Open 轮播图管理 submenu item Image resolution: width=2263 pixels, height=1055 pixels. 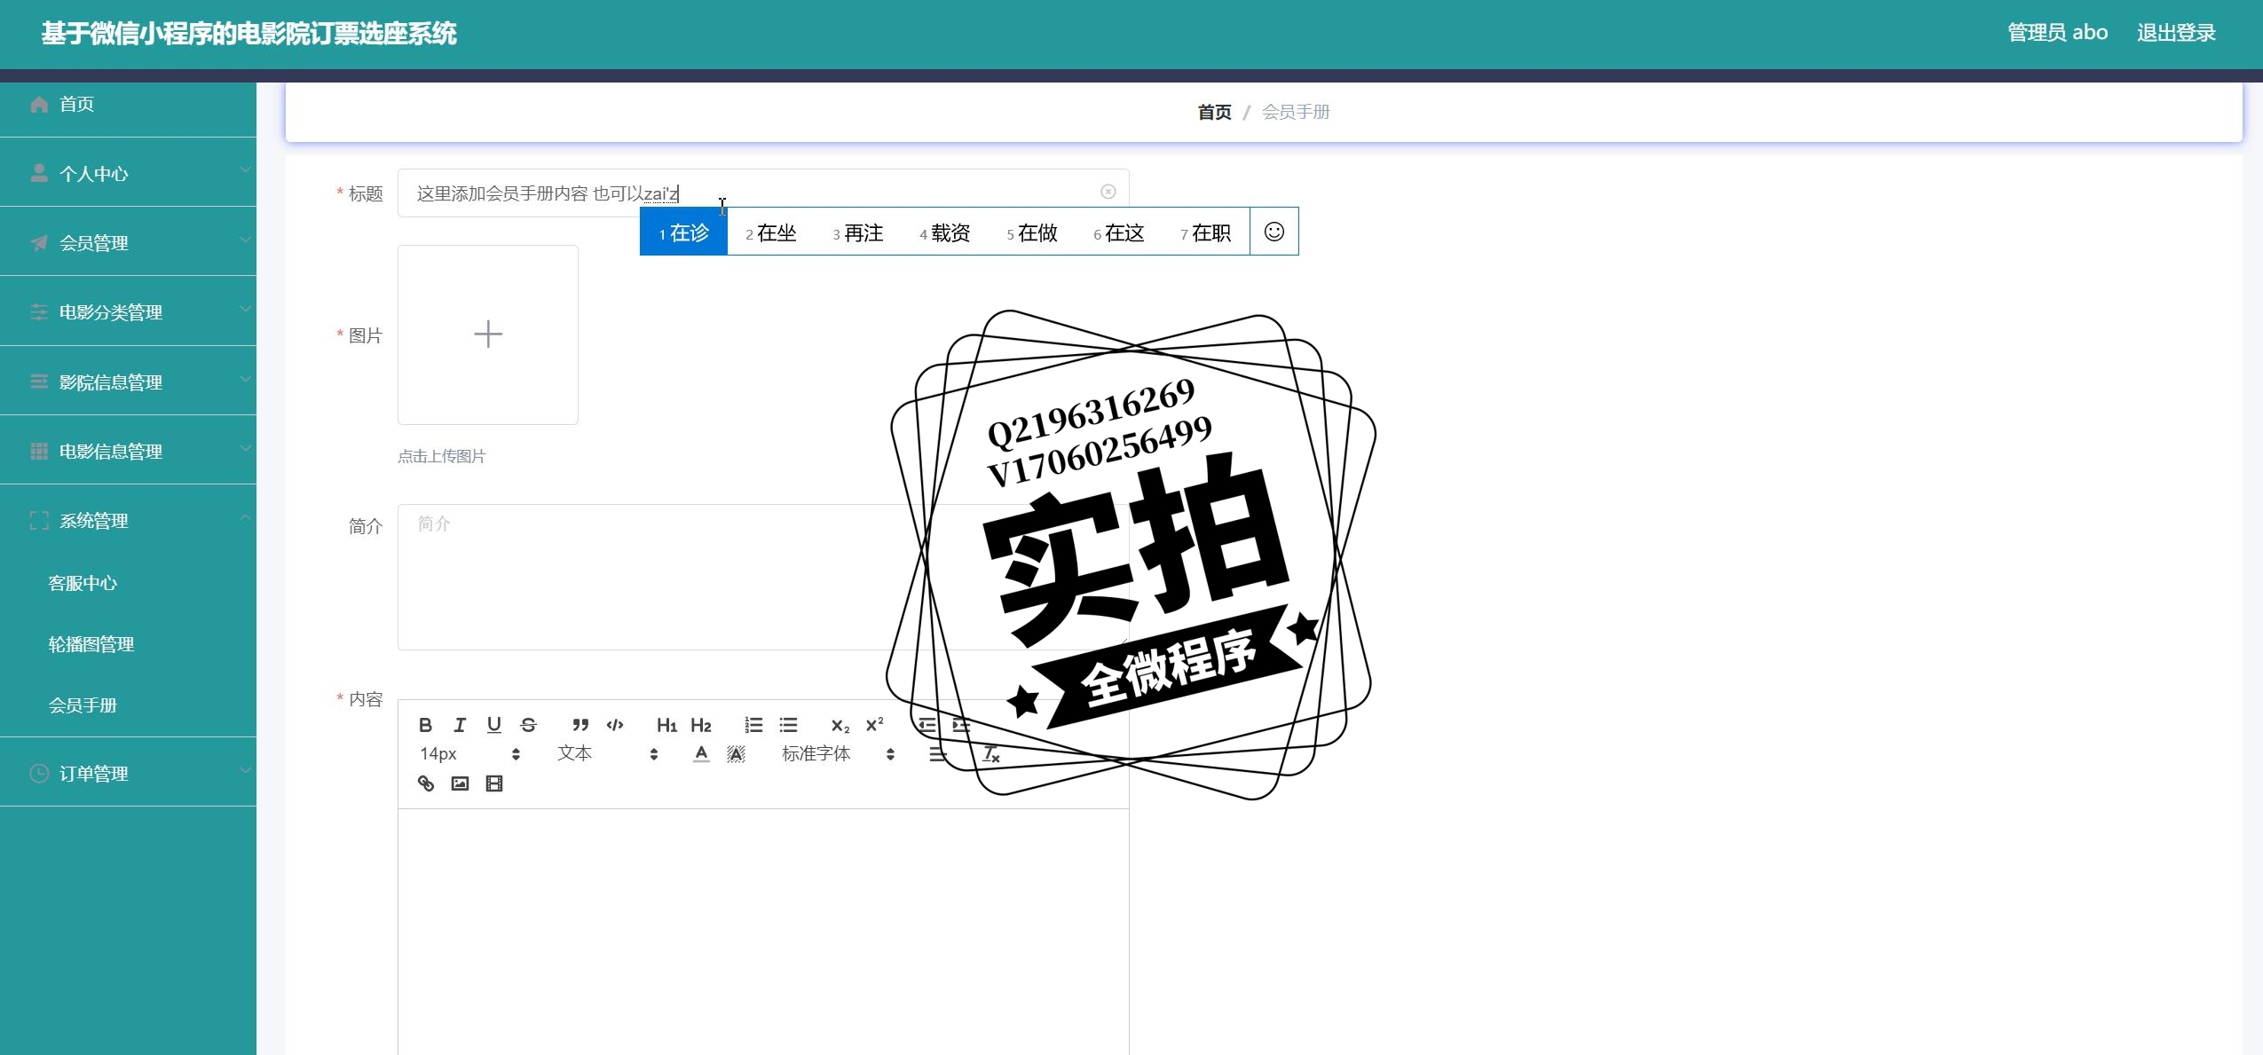128,644
